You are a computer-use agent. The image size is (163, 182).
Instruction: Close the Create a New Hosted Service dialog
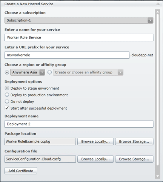click(158, 4)
